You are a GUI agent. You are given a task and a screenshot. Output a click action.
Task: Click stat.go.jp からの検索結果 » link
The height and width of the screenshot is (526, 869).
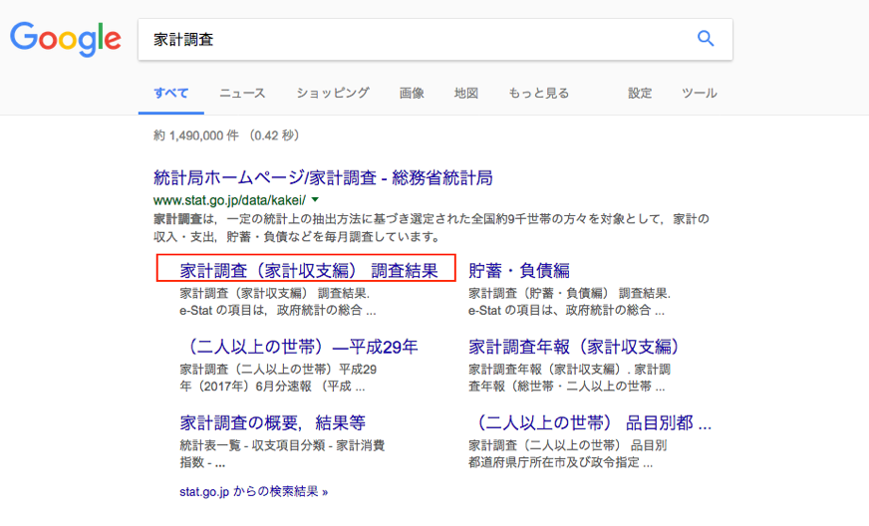point(254,492)
